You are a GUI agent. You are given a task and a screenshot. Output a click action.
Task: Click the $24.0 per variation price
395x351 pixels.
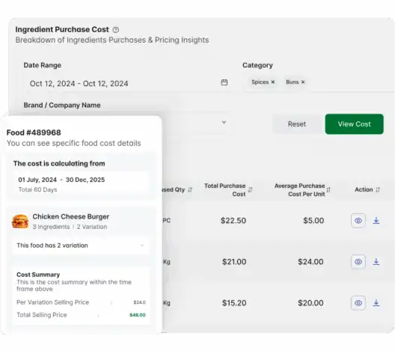tap(140, 302)
